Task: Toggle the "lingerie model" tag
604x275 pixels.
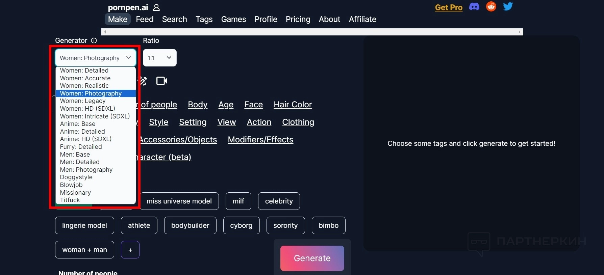Action: pos(84,225)
